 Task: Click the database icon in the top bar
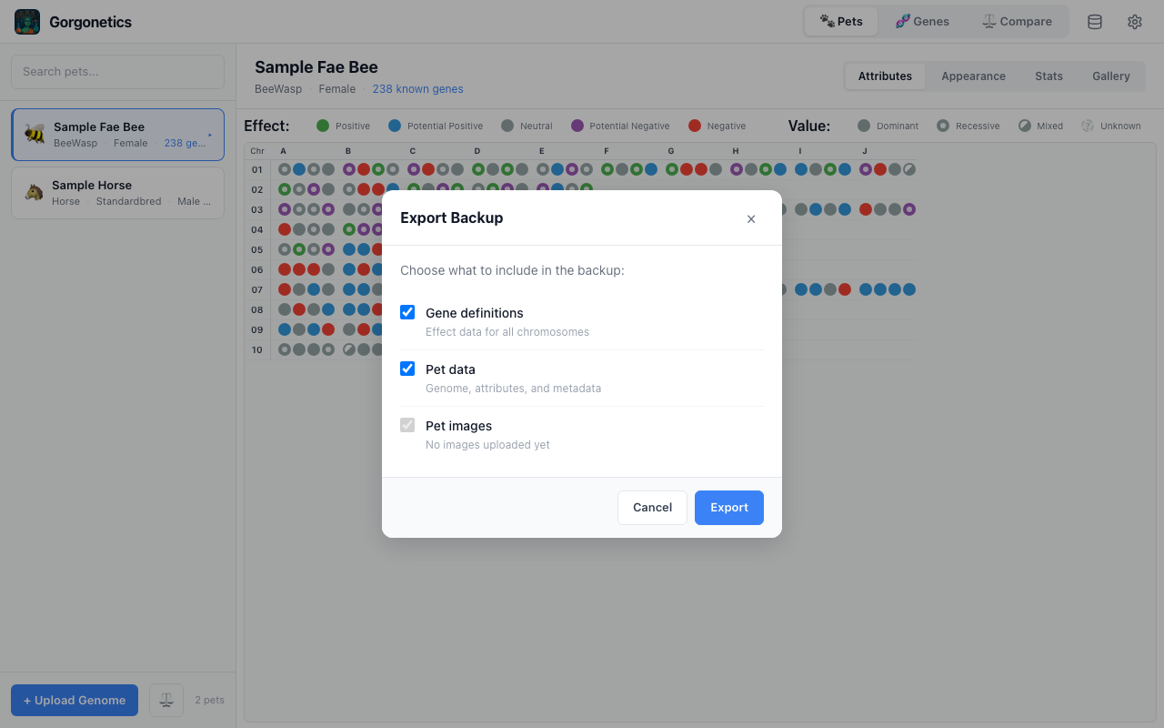[1094, 21]
